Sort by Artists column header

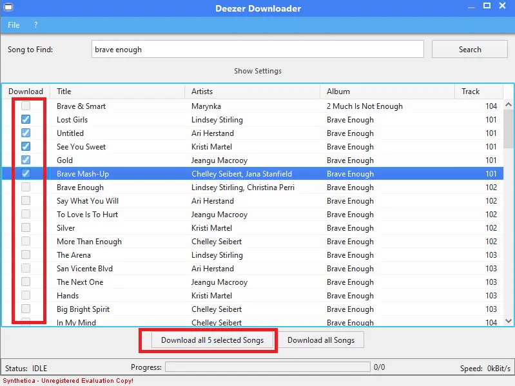pos(252,92)
